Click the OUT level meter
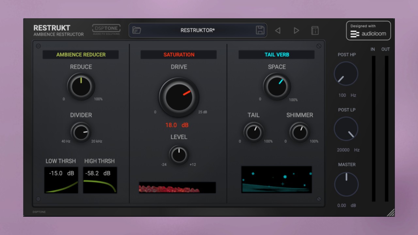Screen dimensions: 418x235 387,129
